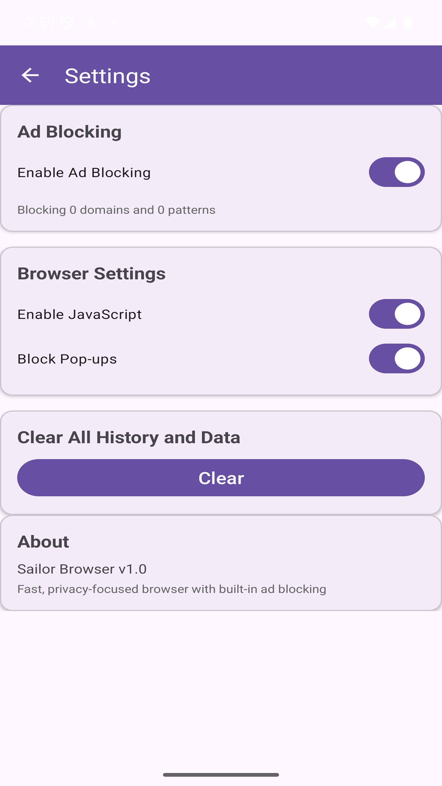The width and height of the screenshot is (442, 786).
Task: Toggle the Block Pop-ups switch
Action: (397, 359)
